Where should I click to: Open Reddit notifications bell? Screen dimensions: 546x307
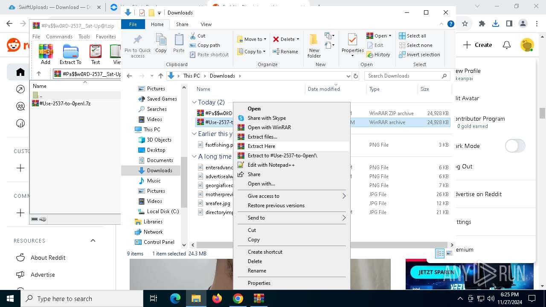point(507,45)
